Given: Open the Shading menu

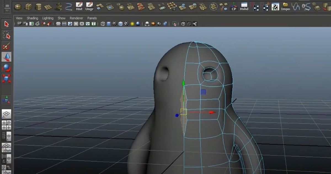Looking at the screenshot, I should click(x=32, y=18).
